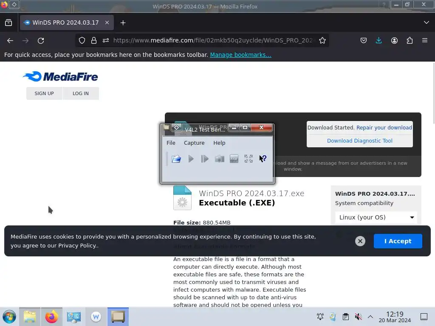Open Firefox View at tab bar start
The image size is (435, 326).
pyautogui.click(x=8, y=23)
